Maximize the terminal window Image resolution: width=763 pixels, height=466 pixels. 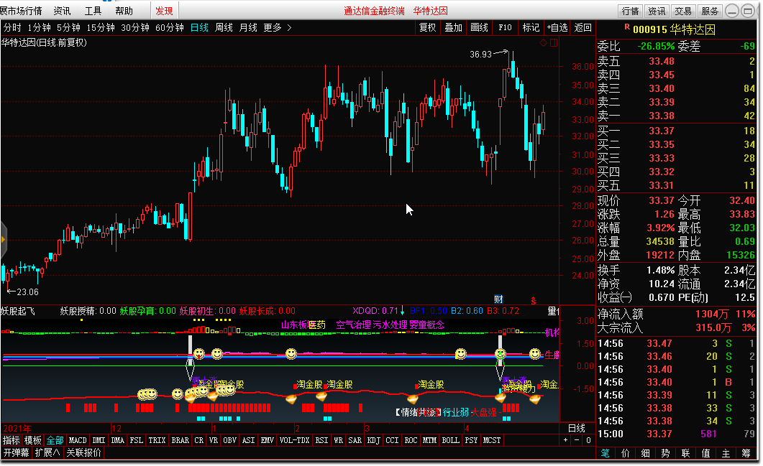[748, 11]
